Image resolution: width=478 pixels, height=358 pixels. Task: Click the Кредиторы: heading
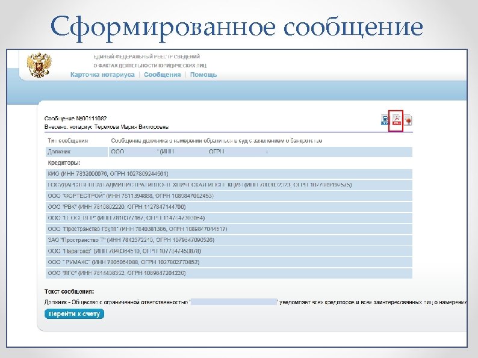[64, 162]
